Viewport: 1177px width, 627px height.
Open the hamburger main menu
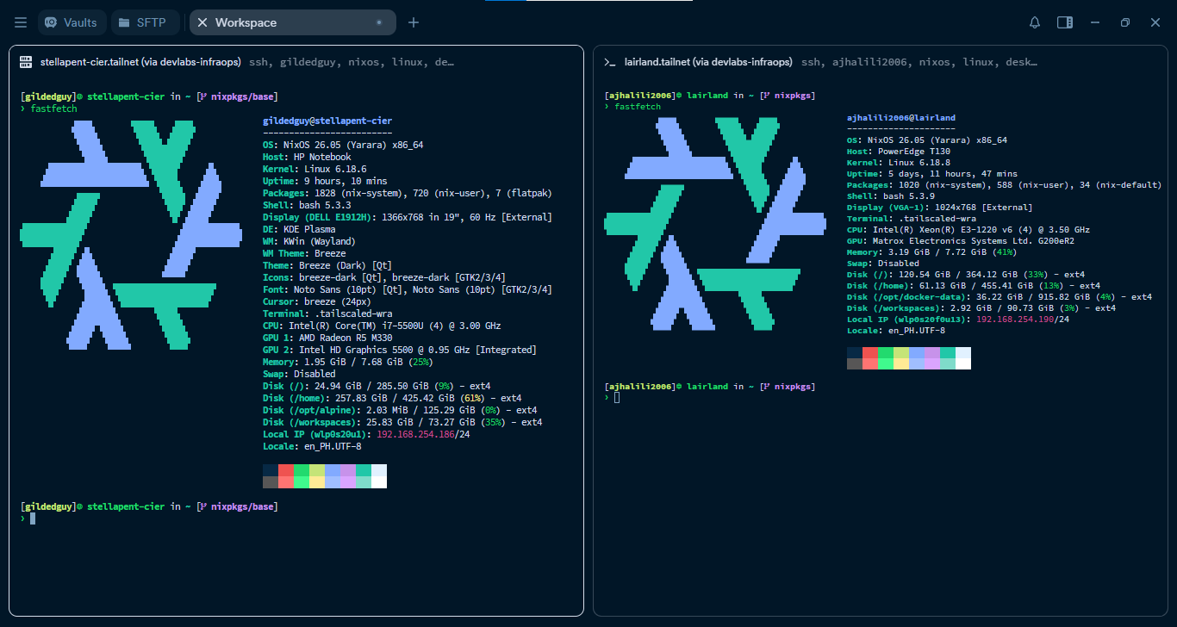pyautogui.click(x=21, y=22)
